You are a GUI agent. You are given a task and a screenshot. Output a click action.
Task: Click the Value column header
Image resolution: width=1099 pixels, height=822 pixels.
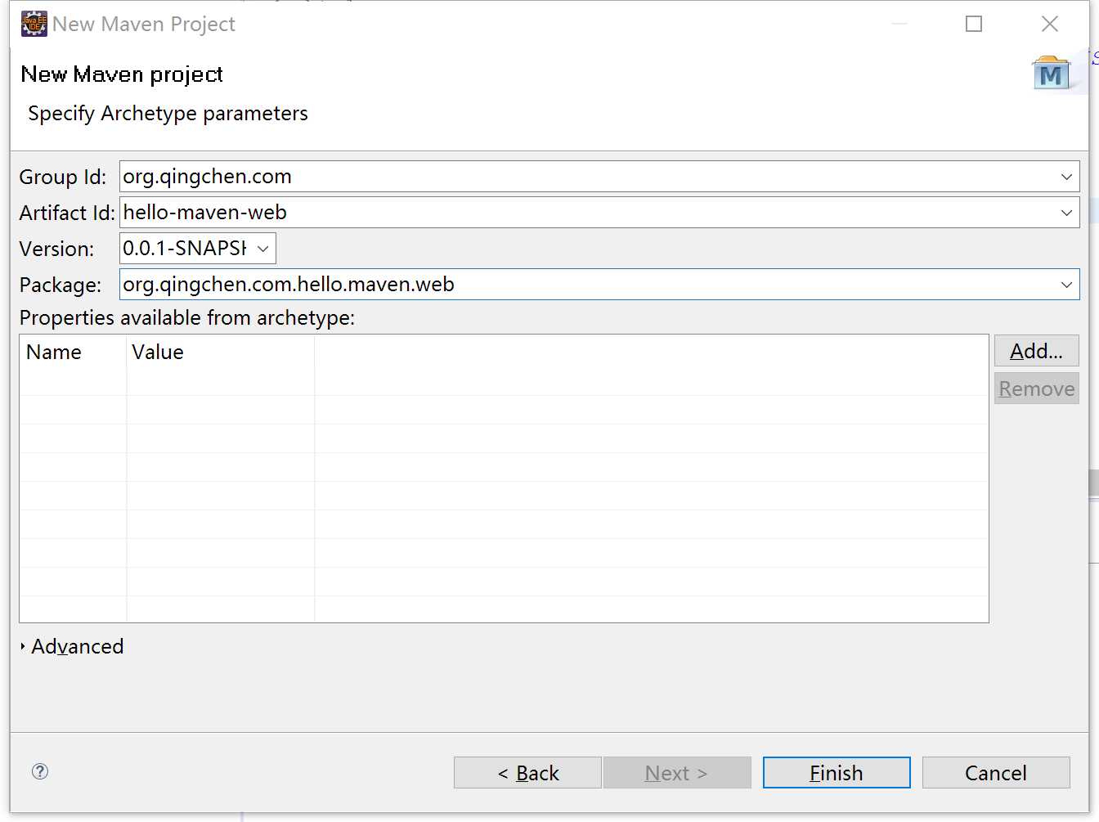coord(221,353)
